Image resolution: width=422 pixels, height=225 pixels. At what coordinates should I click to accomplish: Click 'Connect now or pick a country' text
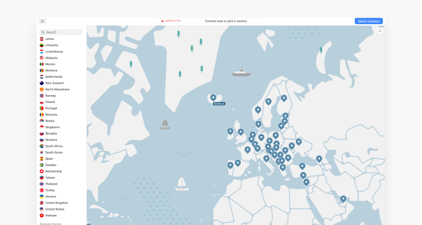226,21
